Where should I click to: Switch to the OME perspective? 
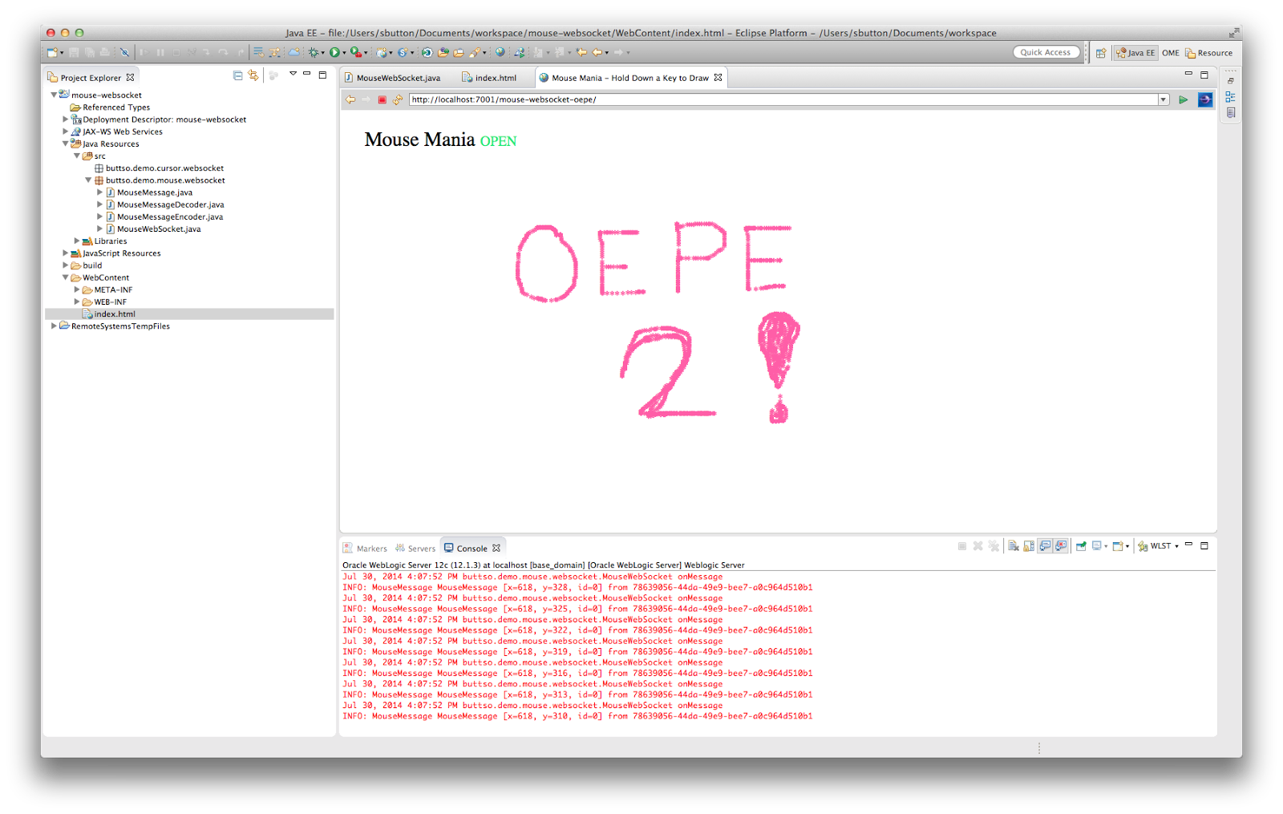point(1171,53)
